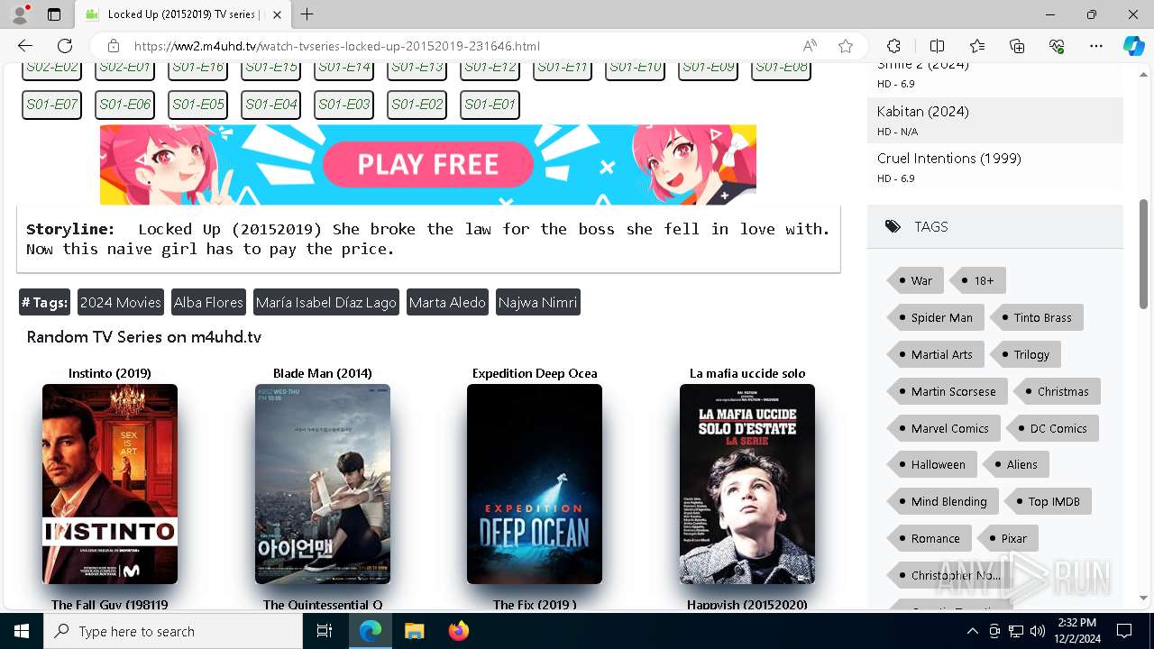Open episode S01-E06
The height and width of the screenshot is (649, 1154).
[124, 105]
